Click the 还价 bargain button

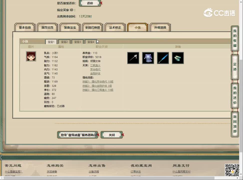90,3
